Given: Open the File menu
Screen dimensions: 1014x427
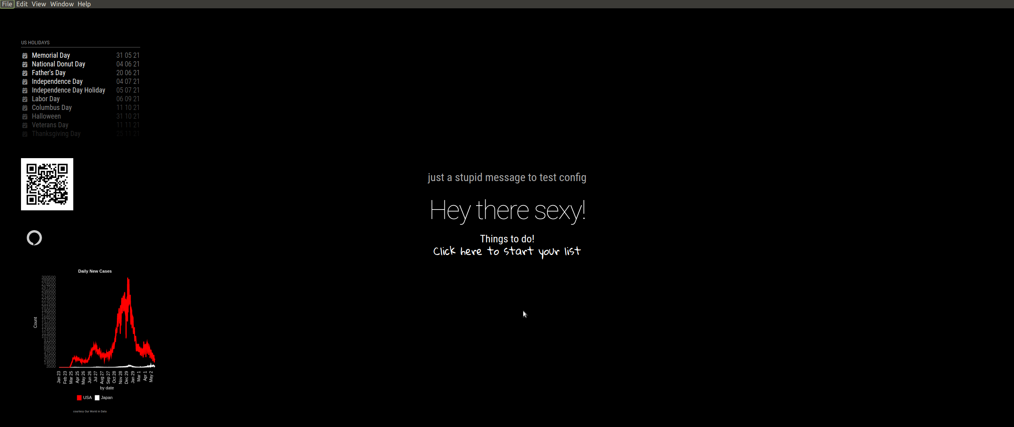Looking at the screenshot, I should click(x=7, y=4).
